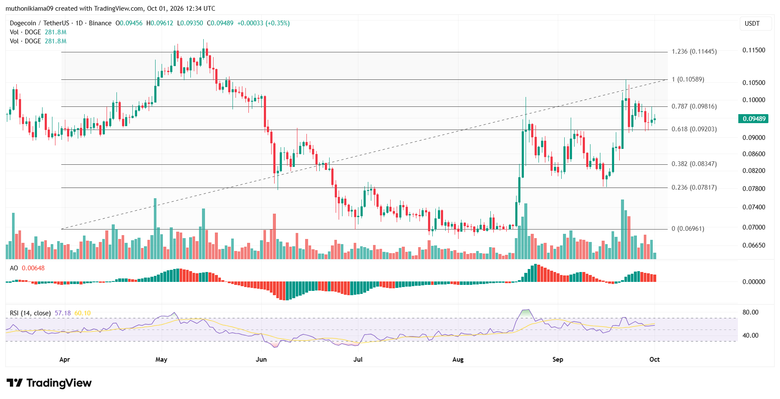
Task: Click the Aug date on time axis
Action: [458, 360]
